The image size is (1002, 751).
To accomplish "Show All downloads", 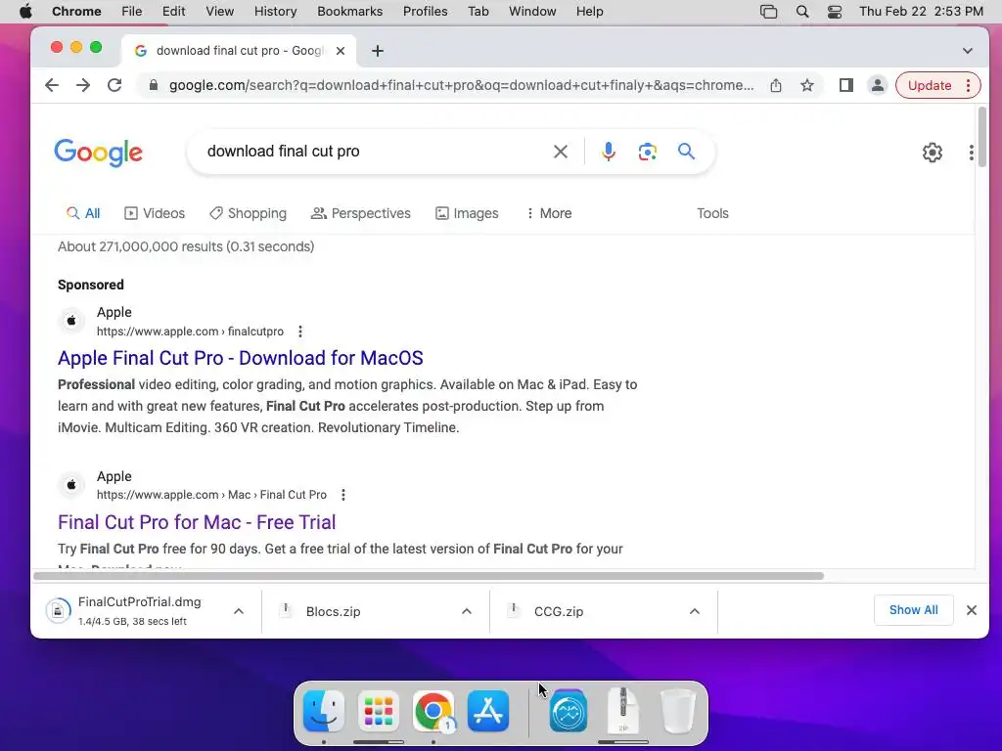I will [x=913, y=610].
